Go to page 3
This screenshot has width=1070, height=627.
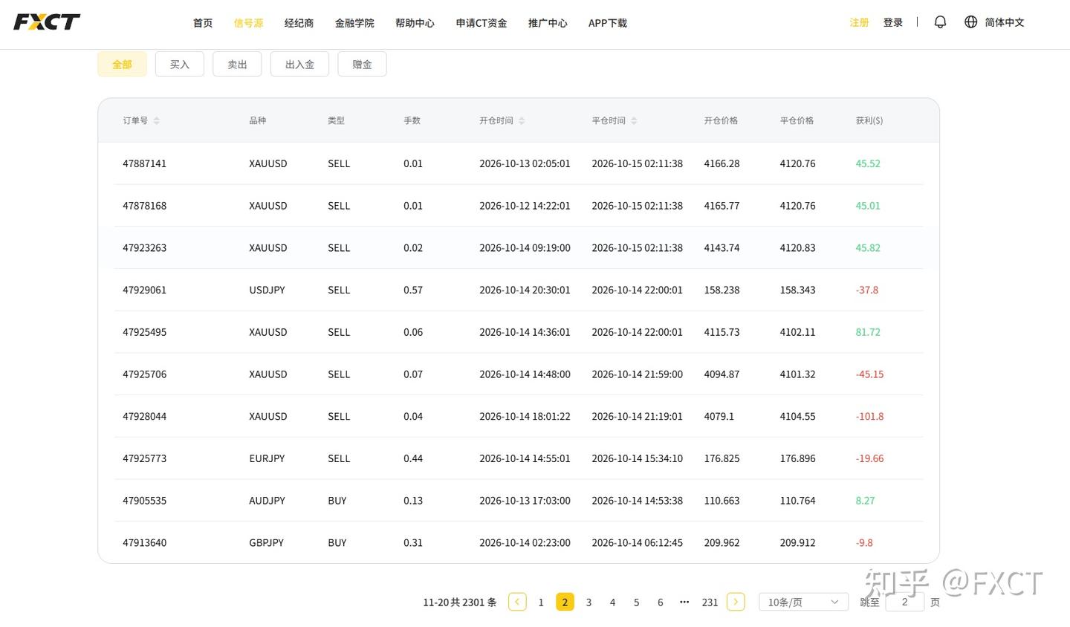[x=588, y=602]
